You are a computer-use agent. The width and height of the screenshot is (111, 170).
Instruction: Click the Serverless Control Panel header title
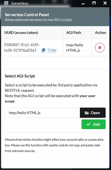[x=27, y=15]
